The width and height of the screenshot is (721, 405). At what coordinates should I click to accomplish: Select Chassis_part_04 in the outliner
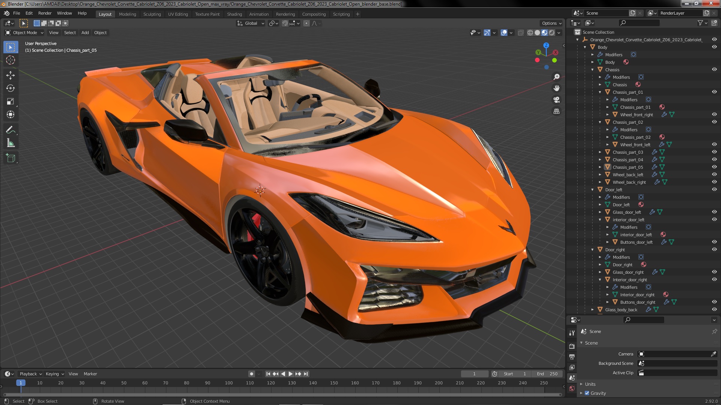click(x=627, y=160)
